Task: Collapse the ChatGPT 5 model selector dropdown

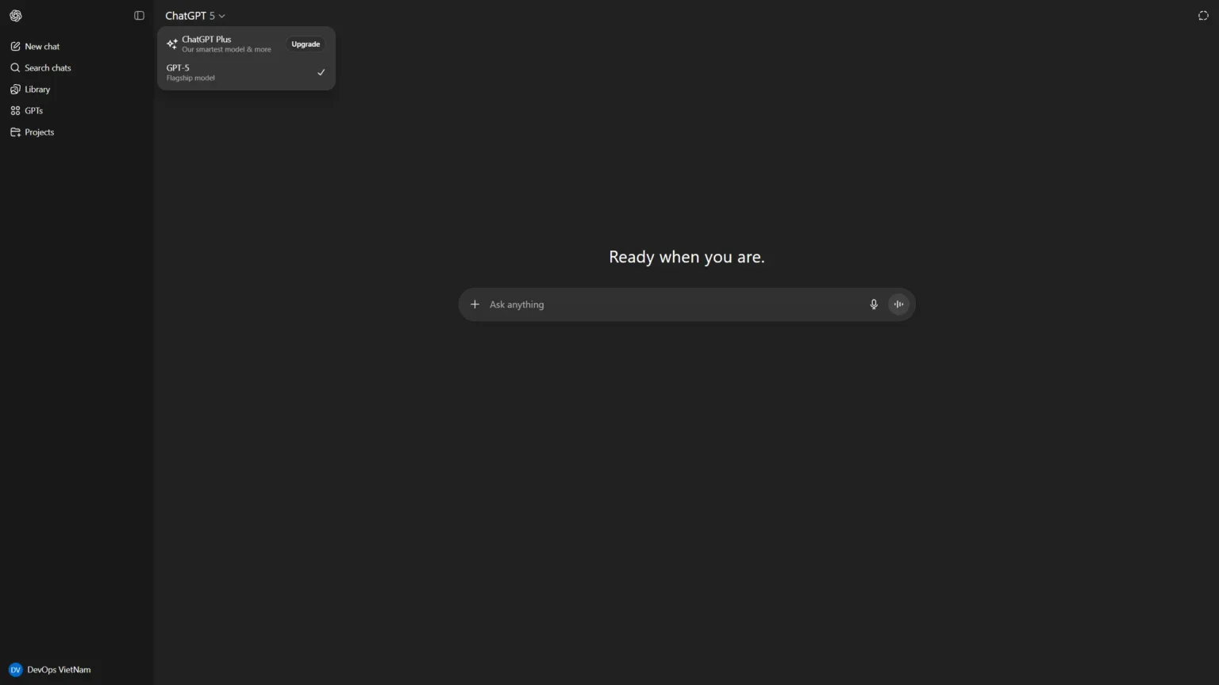Action: click(195, 16)
